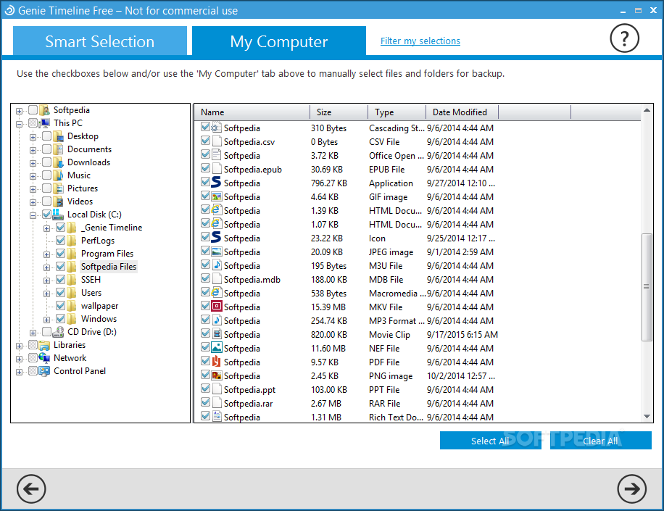This screenshot has height=511, width=664.
Task: Click the Network globe icon in tree
Action: (x=44, y=358)
